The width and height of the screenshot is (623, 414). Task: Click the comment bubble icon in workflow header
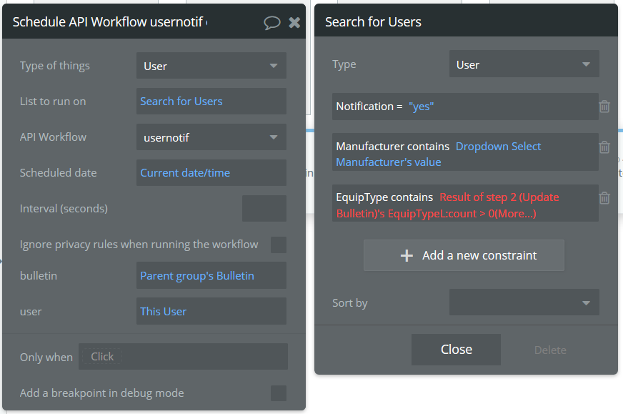272,23
